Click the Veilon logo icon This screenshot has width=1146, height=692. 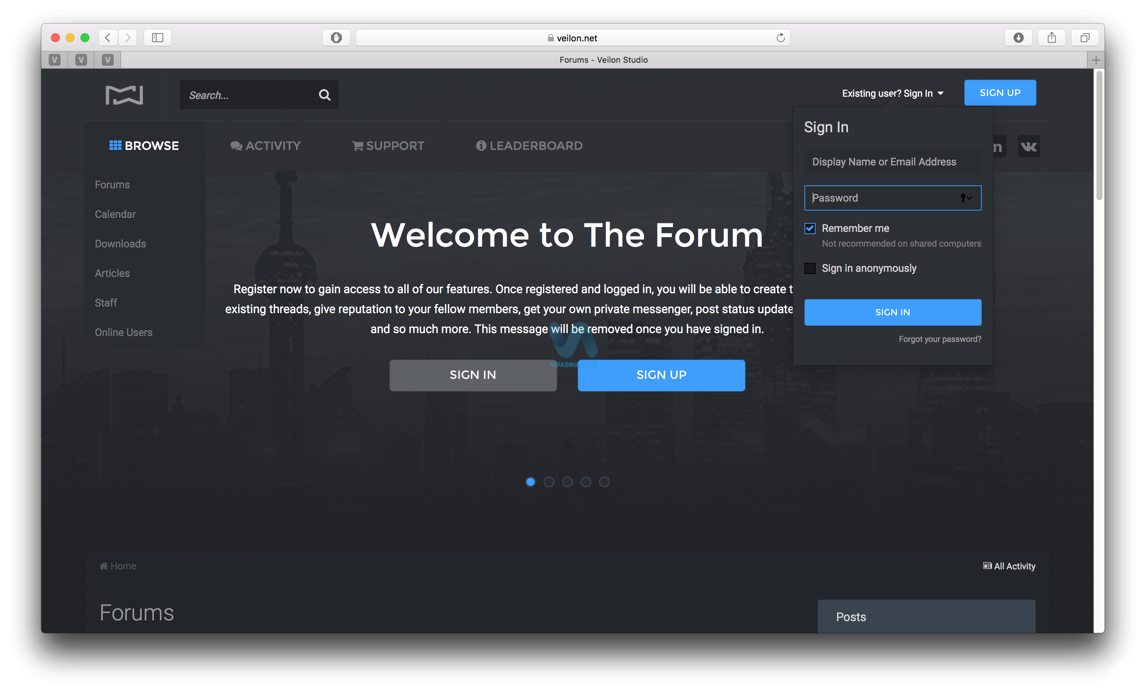click(124, 95)
